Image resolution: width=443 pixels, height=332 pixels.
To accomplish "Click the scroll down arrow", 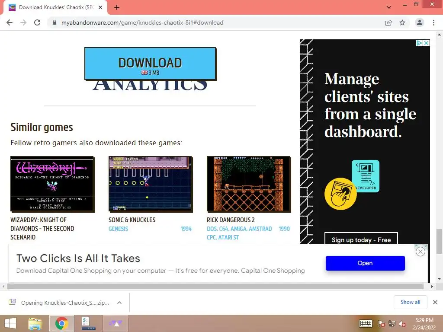I will (439, 279).
